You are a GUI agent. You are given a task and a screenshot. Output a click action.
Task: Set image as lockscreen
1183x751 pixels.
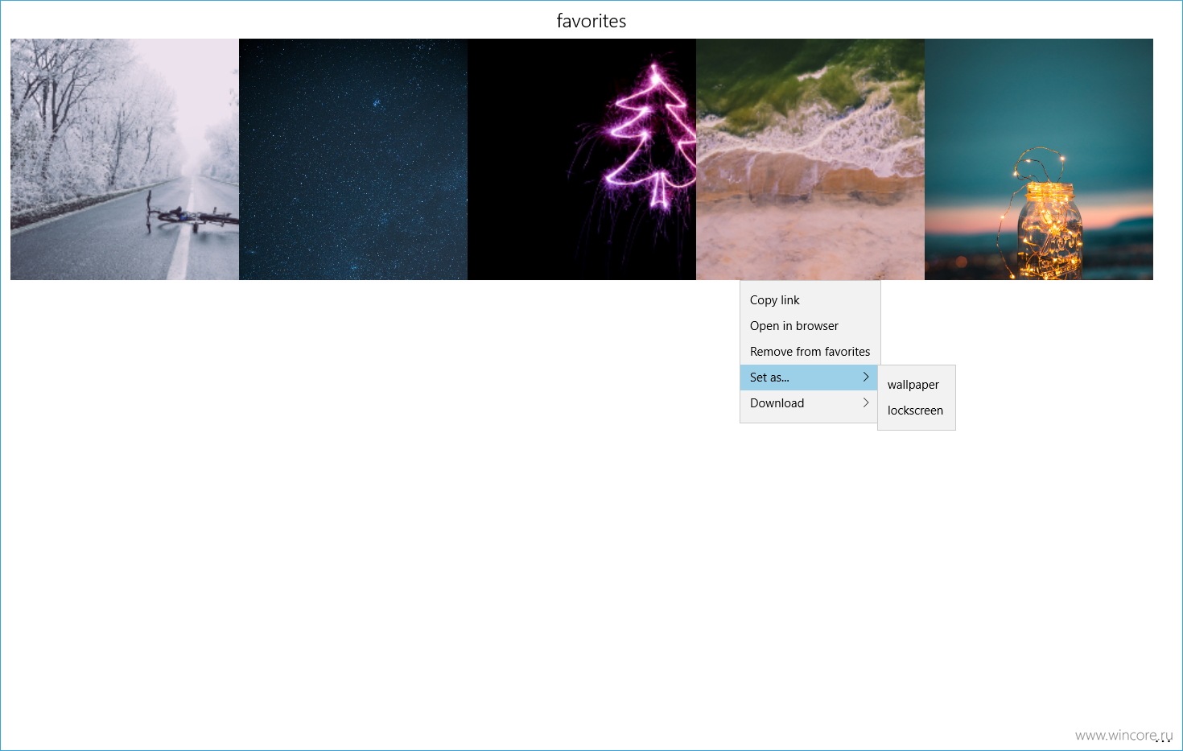[916, 411]
